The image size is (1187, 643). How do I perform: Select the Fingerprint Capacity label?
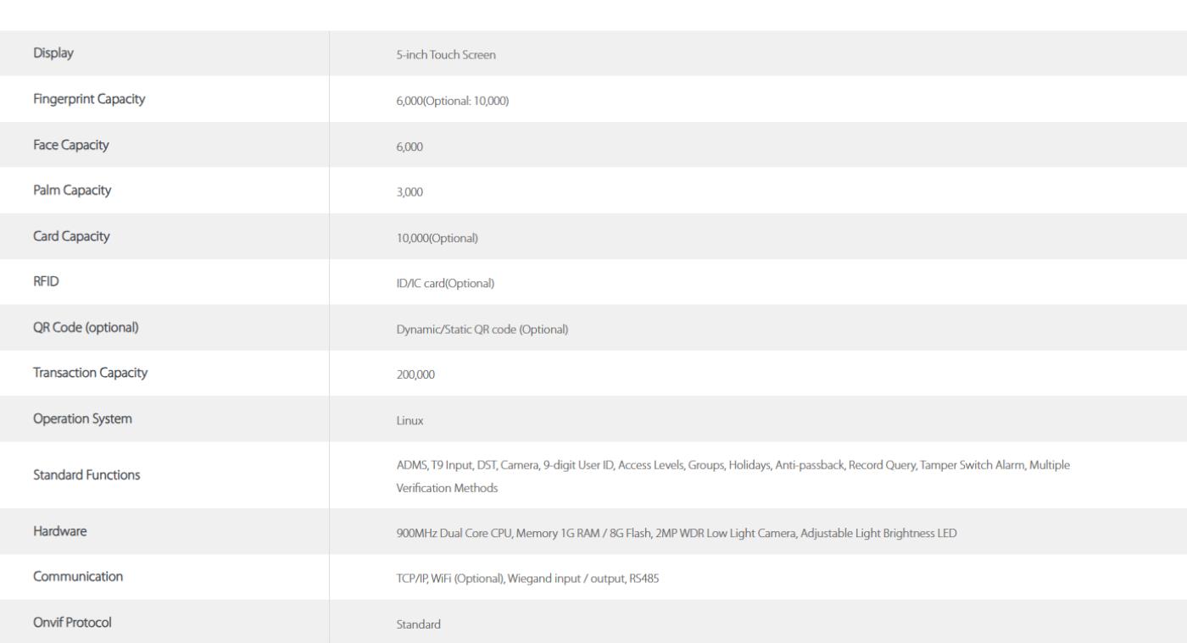89,99
